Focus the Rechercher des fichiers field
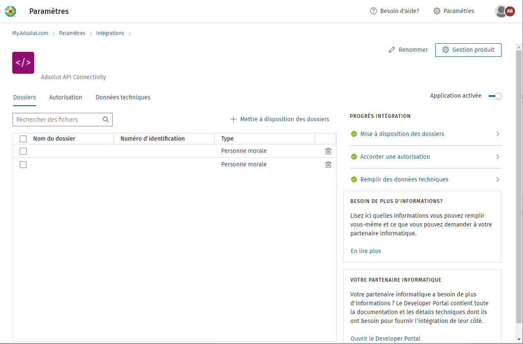The width and height of the screenshot is (523, 344). pyautogui.click(x=62, y=120)
